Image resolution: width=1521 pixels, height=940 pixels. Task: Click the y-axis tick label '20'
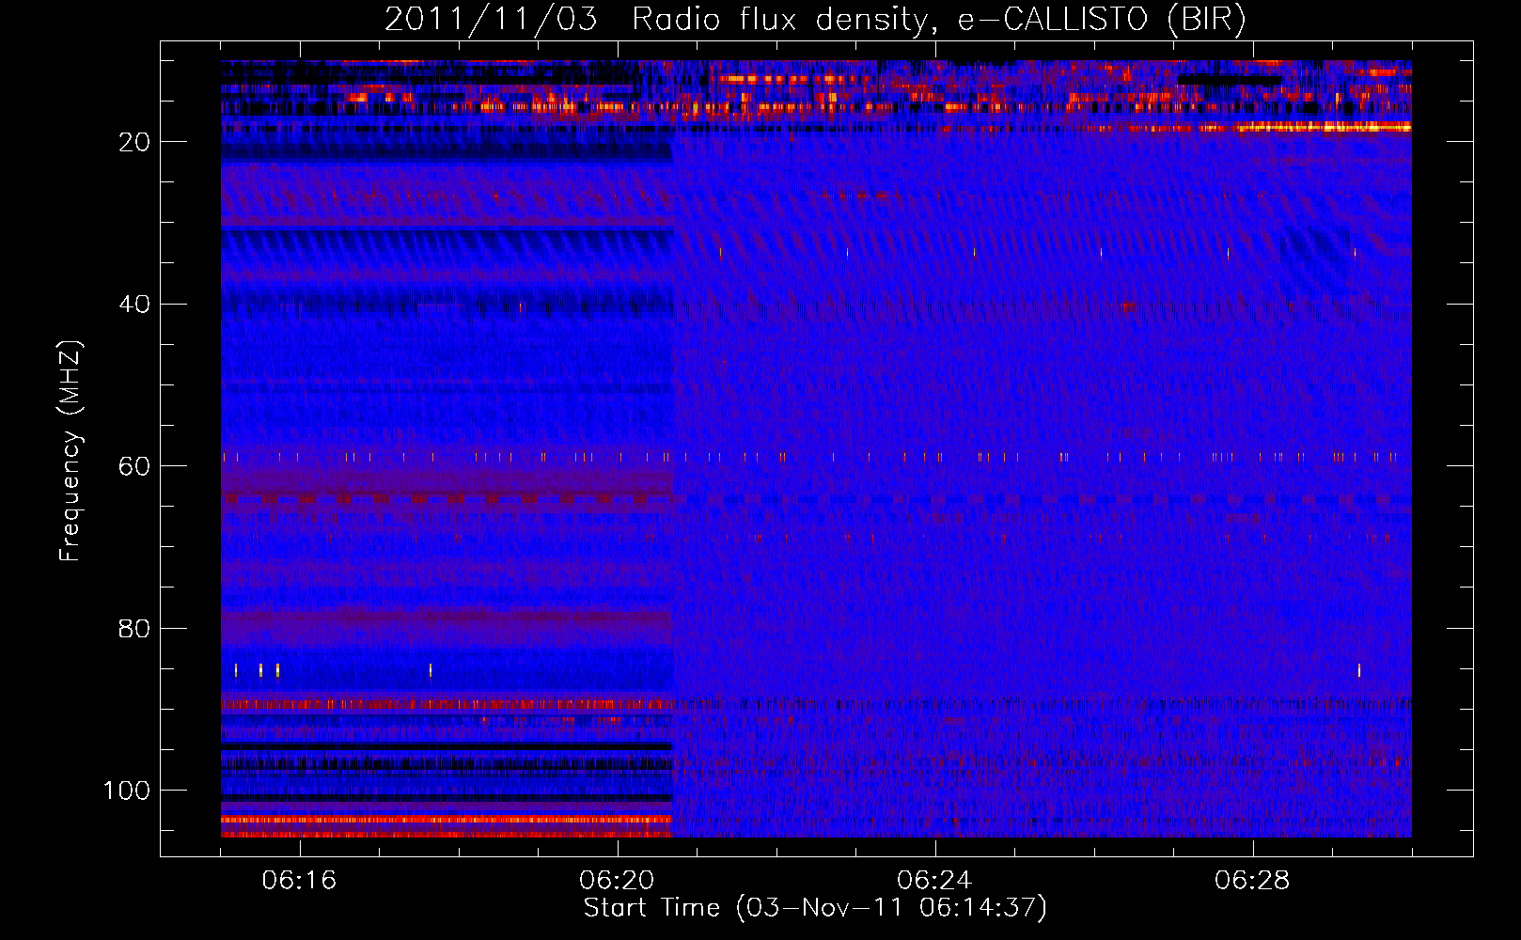(135, 142)
